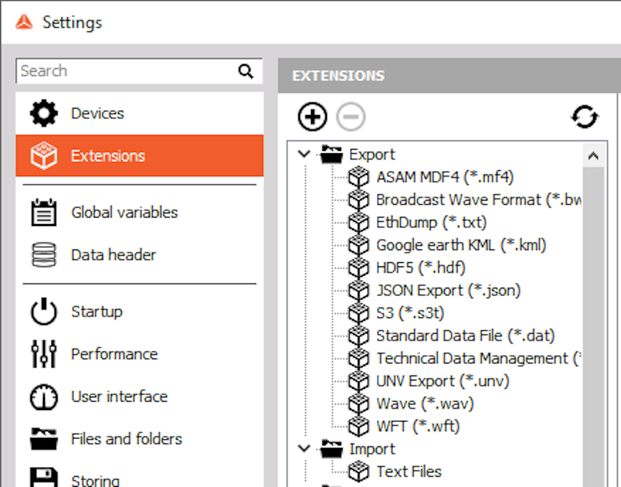
Task: Click the ASAM MDF4 cube icon
Action: pos(359,177)
